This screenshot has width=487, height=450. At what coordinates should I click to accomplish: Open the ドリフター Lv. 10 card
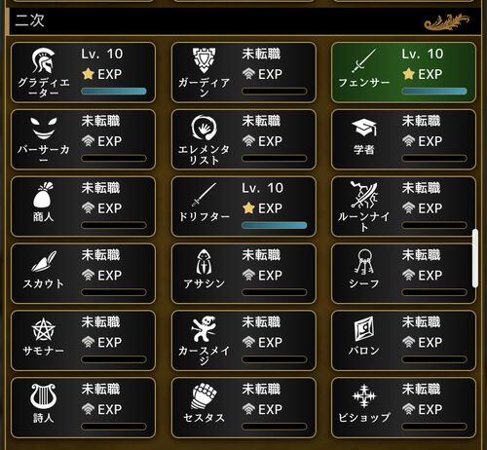(243, 206)
